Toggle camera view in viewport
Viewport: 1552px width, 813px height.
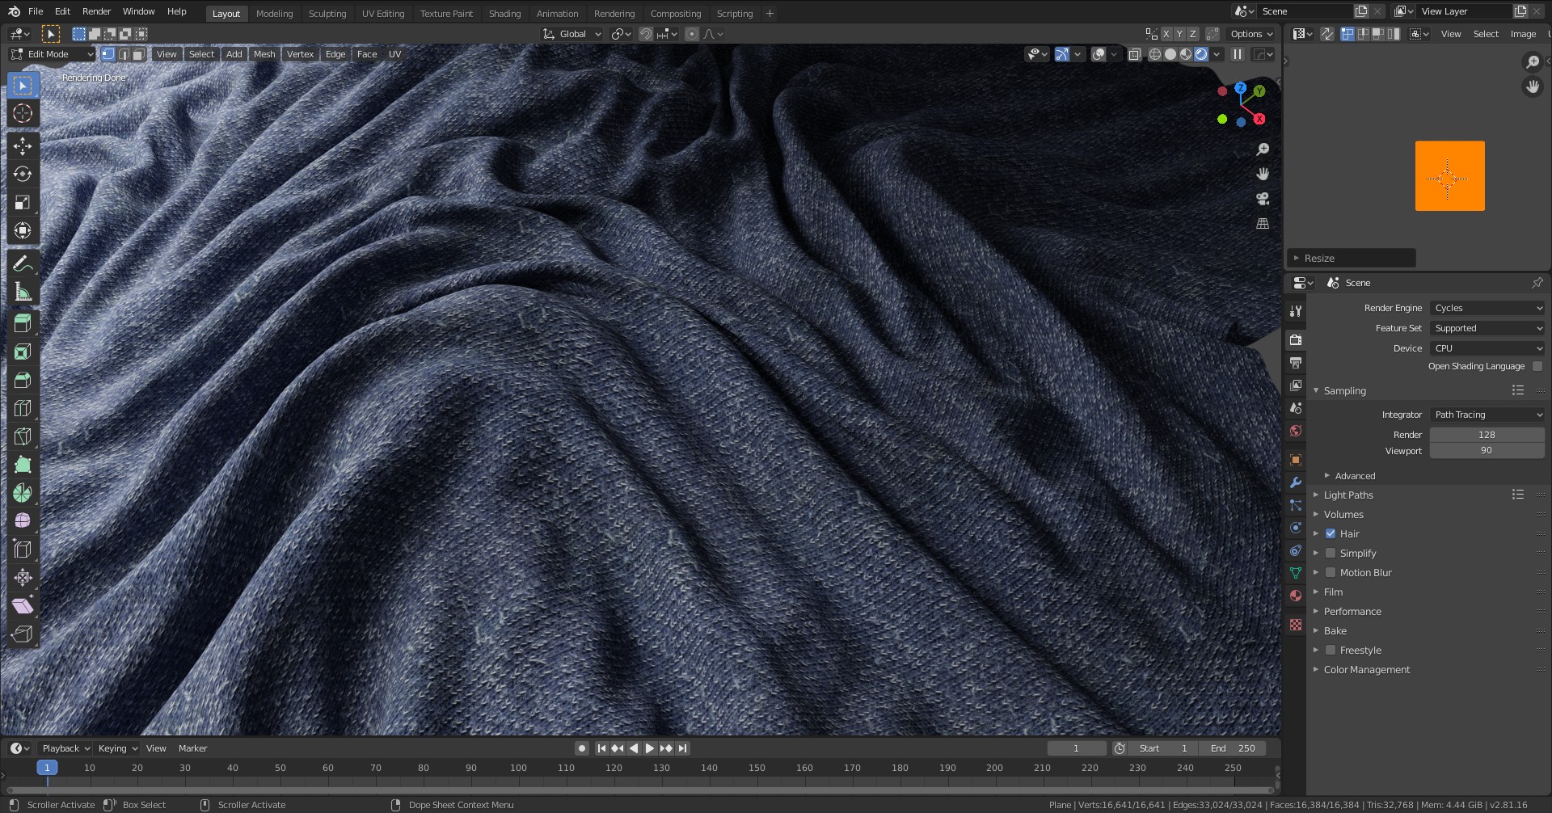1263,199
